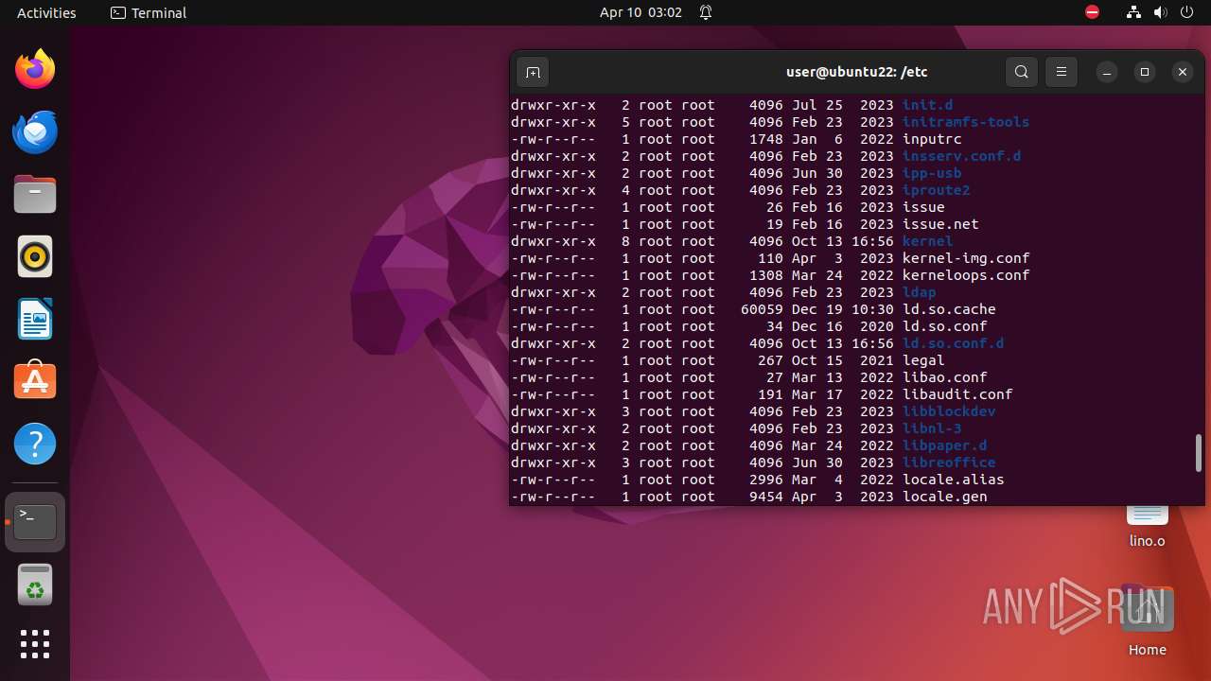Click the libao.conf file name
Viewport: 1211px width, 681px height.
point(945,377)
